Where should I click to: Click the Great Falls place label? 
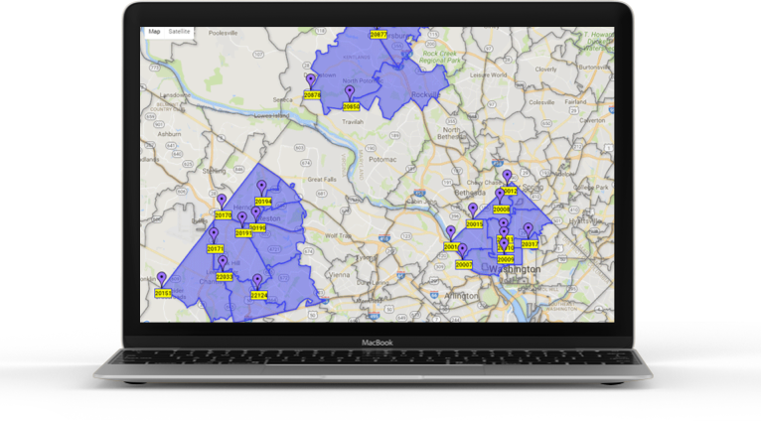pyautogui.click(x=322, y=180)
